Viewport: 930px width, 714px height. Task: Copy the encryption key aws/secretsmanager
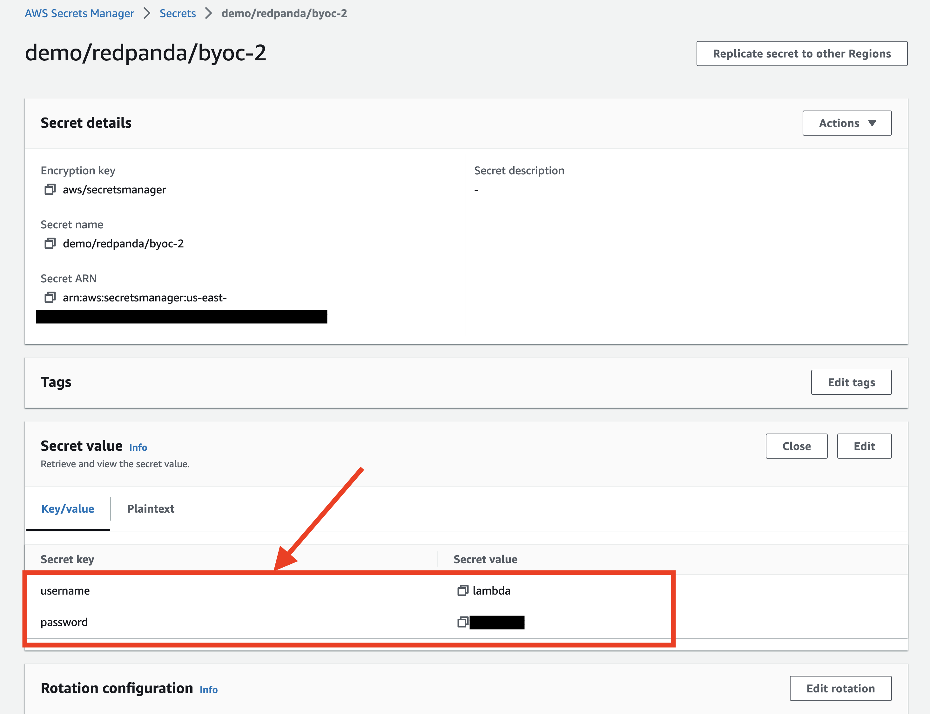pos(50,190)
